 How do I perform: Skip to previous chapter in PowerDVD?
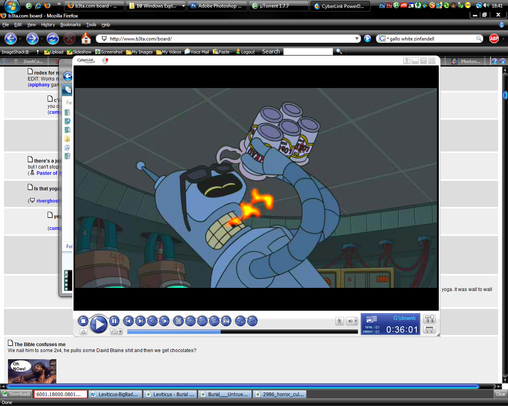(x=128, y=321)
